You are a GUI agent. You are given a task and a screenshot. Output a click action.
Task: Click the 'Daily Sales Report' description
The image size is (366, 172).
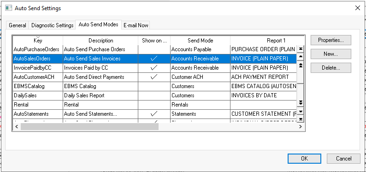(x=100, y=95)
